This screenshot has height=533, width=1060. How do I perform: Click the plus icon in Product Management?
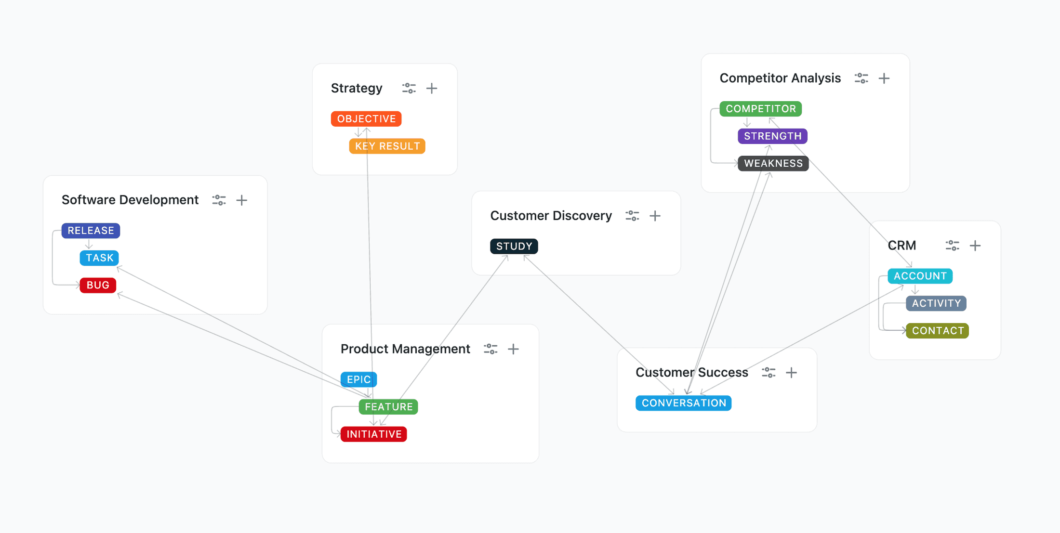click(513, 349)
